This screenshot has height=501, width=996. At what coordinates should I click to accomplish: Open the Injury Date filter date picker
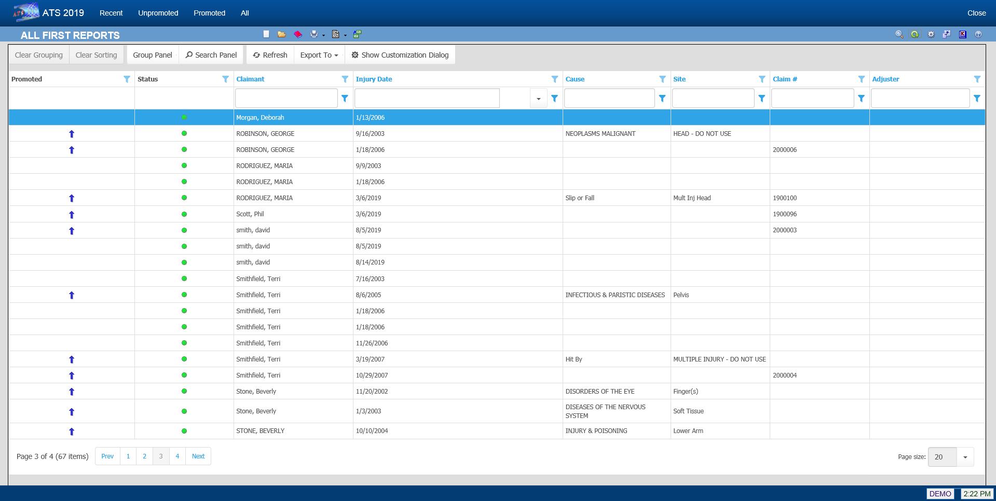538,99
